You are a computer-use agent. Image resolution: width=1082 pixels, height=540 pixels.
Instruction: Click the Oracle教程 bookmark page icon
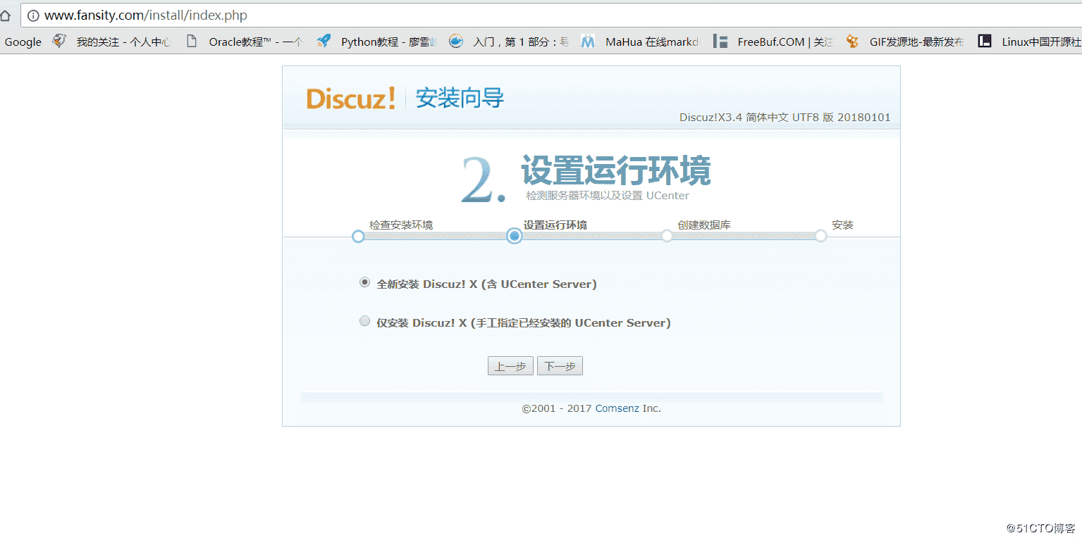click(191, 42)
